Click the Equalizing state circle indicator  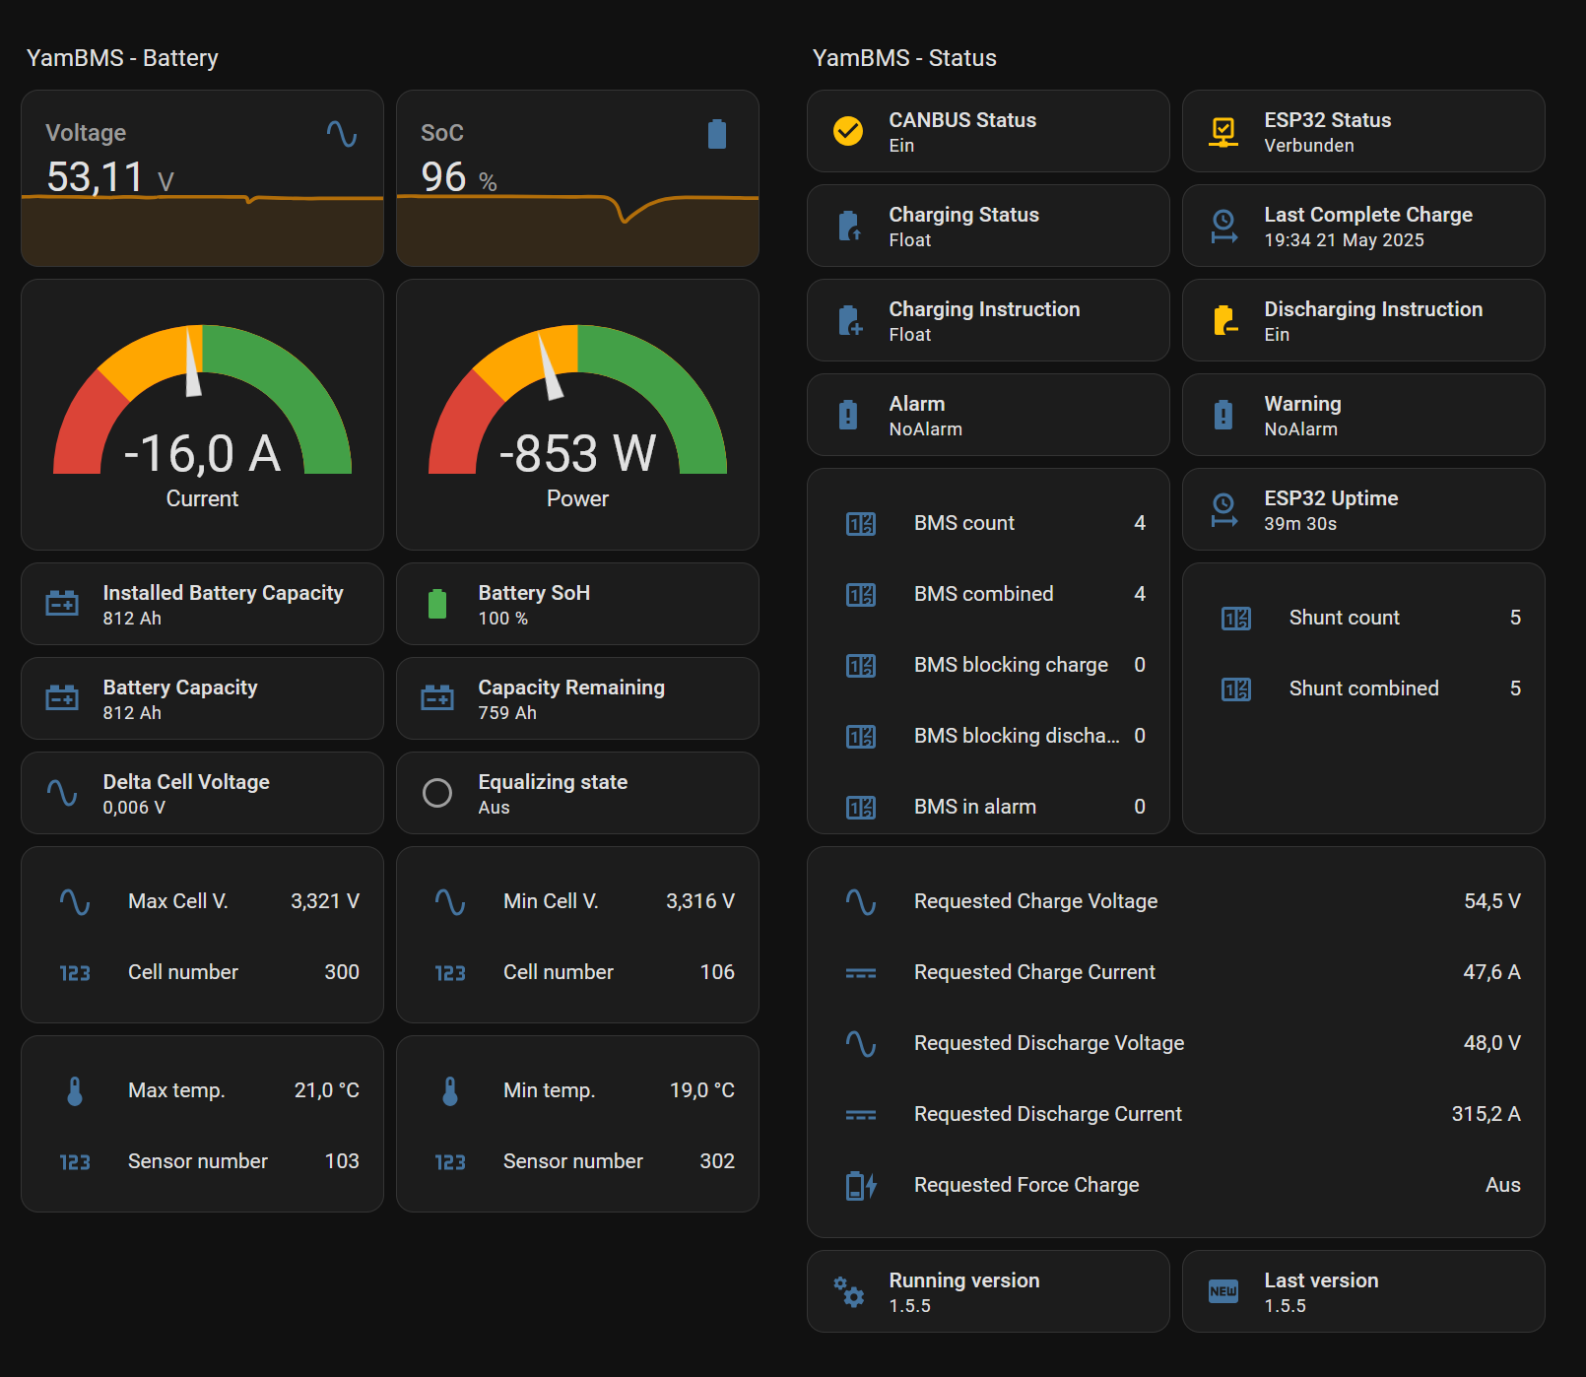(x=437, y=793)
